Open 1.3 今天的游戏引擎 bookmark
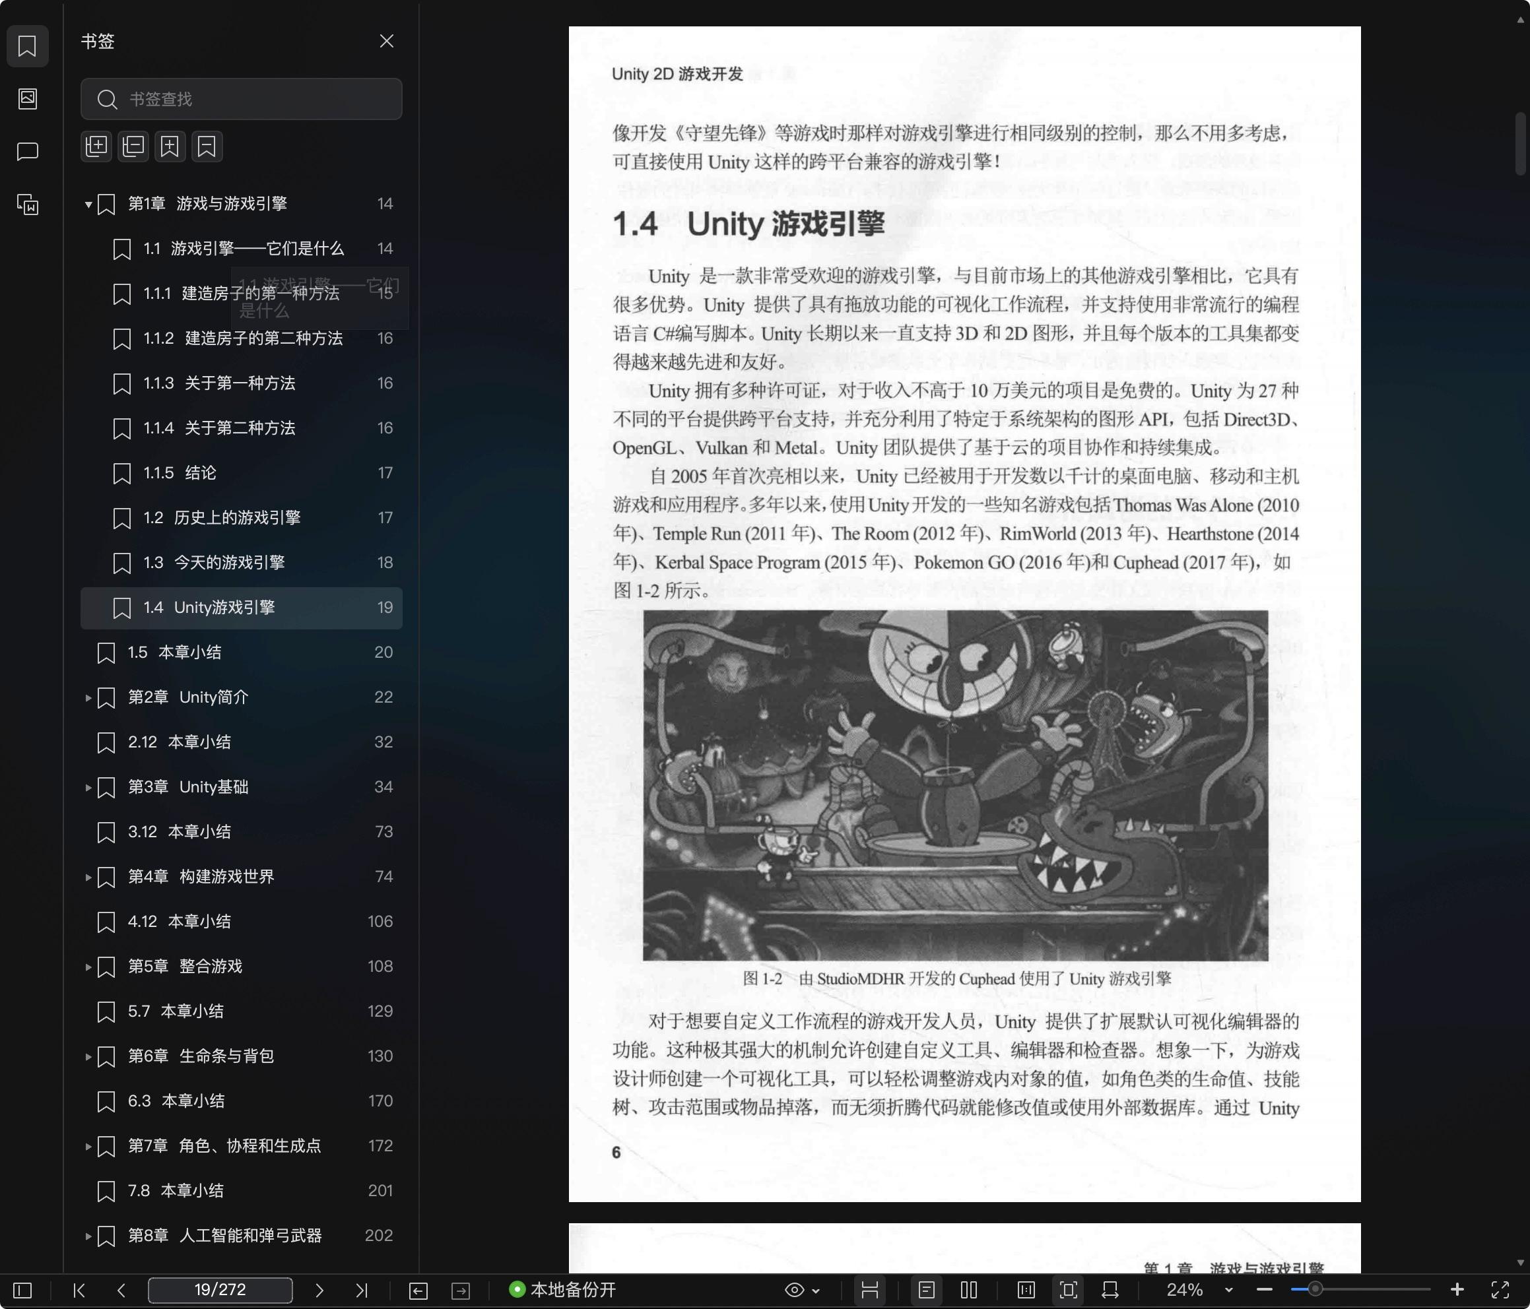 (242, 563)
